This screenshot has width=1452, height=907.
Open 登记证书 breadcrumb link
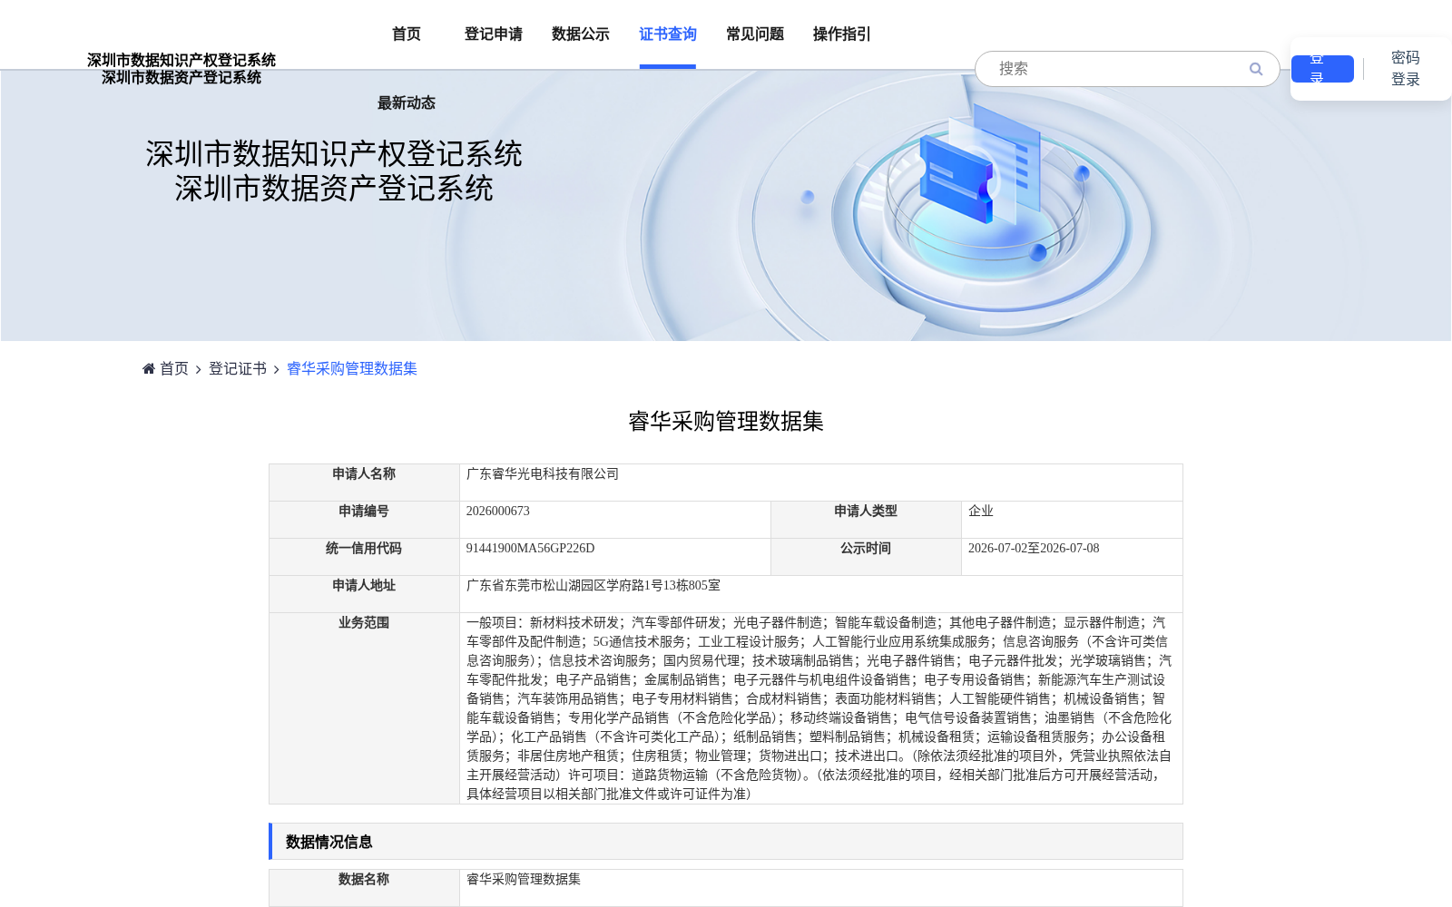[x=238, y=368]
